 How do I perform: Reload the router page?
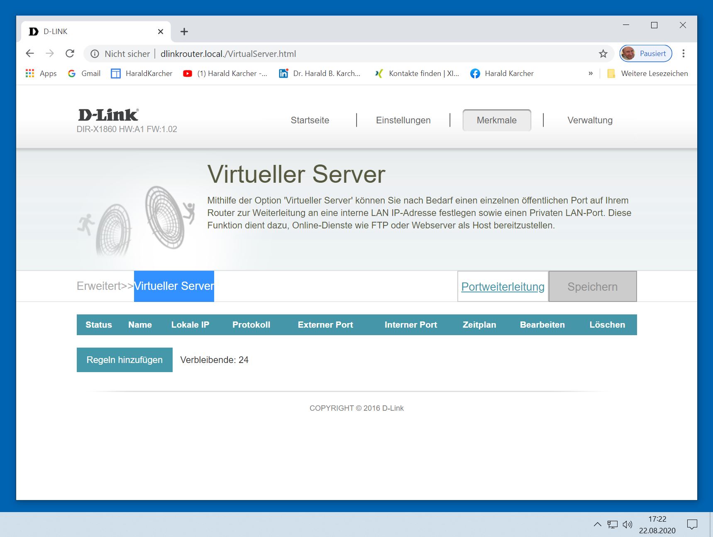(70, 54)
